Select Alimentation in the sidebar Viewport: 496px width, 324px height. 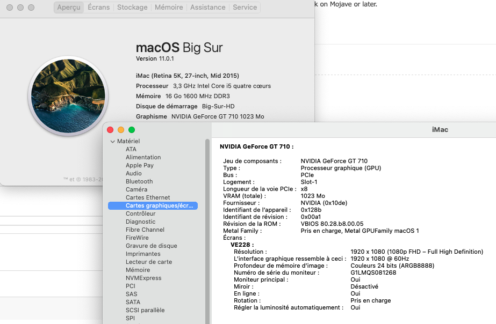coord(143,157)
